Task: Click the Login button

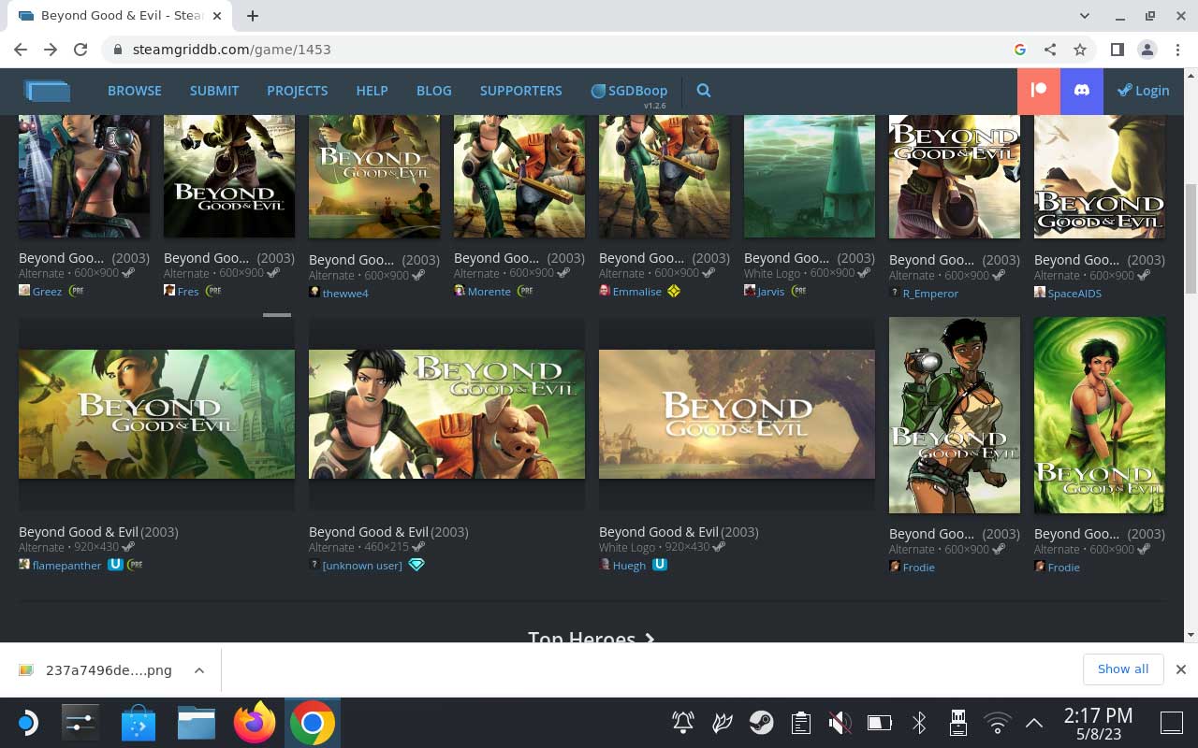Action: pyautogui.click(x=1143, y=91)
